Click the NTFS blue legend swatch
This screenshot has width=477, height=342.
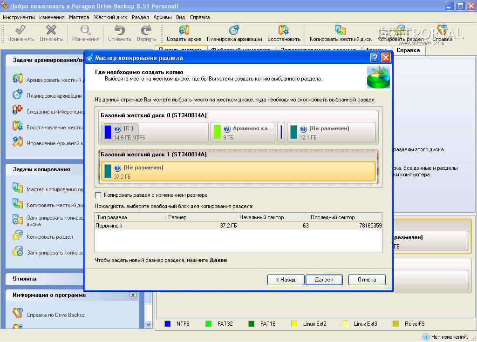[167, 324]
